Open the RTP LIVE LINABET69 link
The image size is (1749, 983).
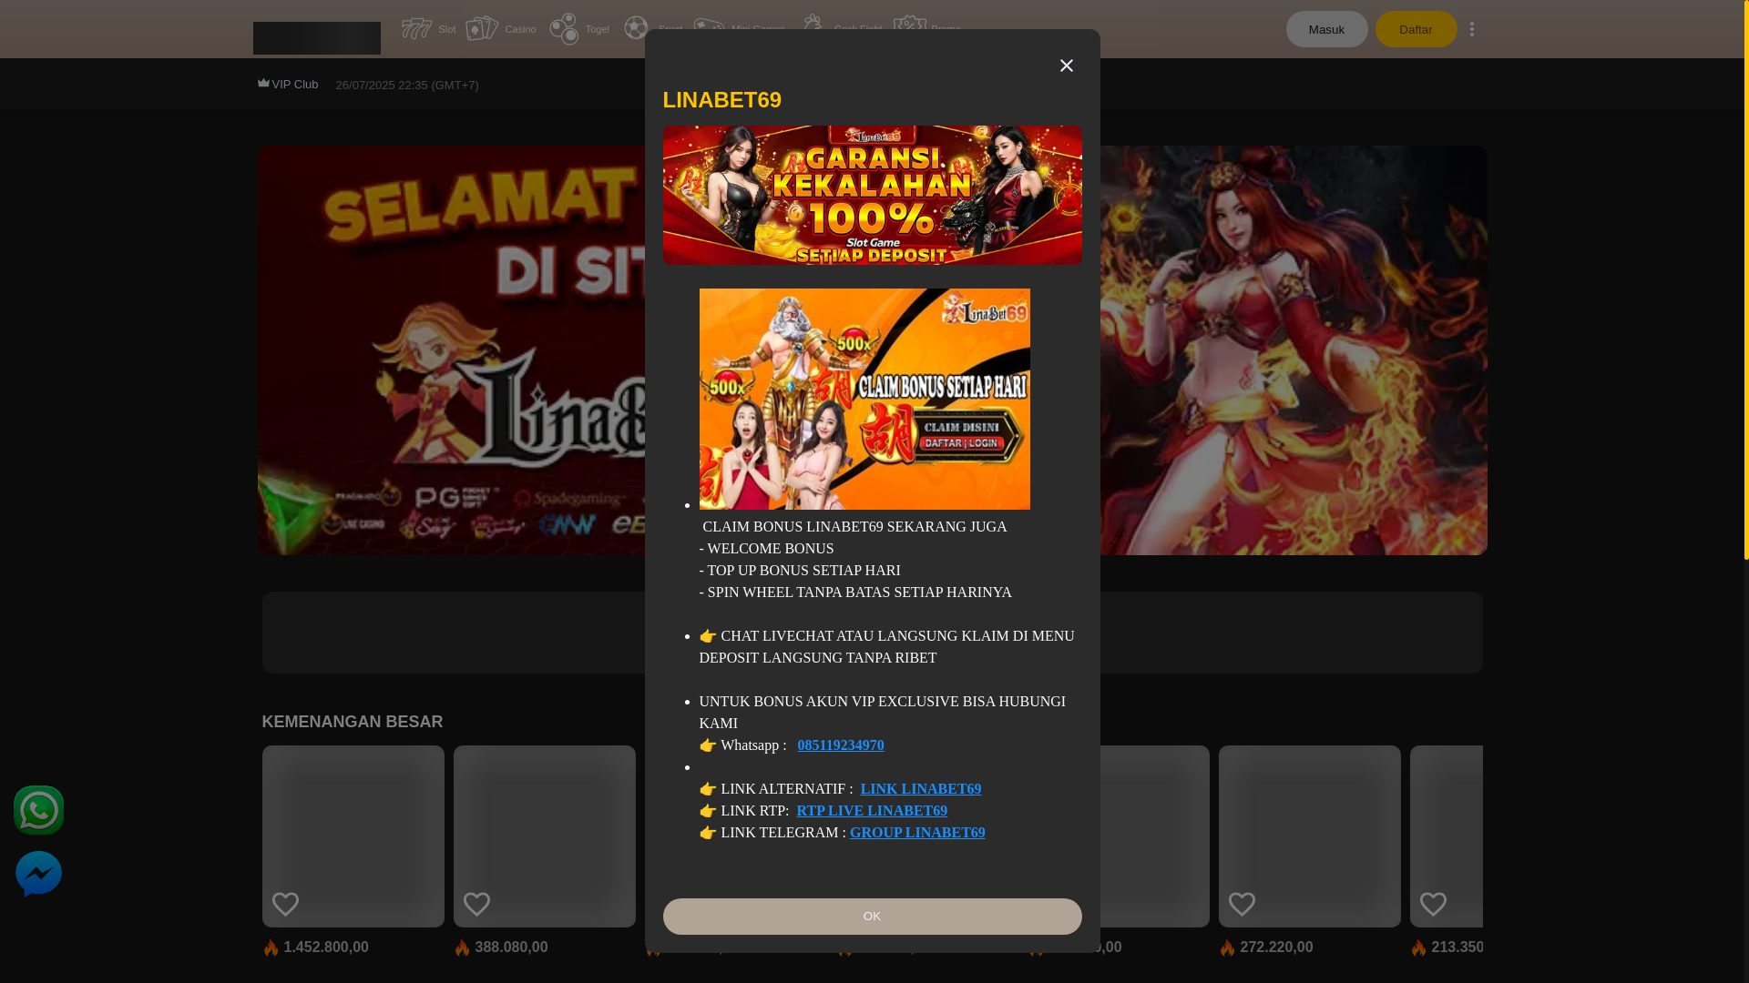point(871,810)
